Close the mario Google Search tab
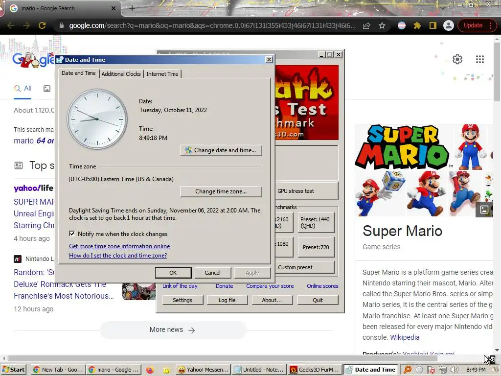Screen dimensions: 501x376 tap(113, 8)
